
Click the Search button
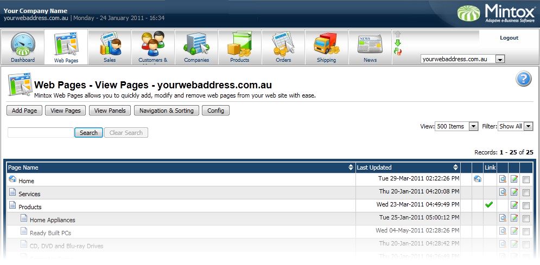[x=88, y=133]
